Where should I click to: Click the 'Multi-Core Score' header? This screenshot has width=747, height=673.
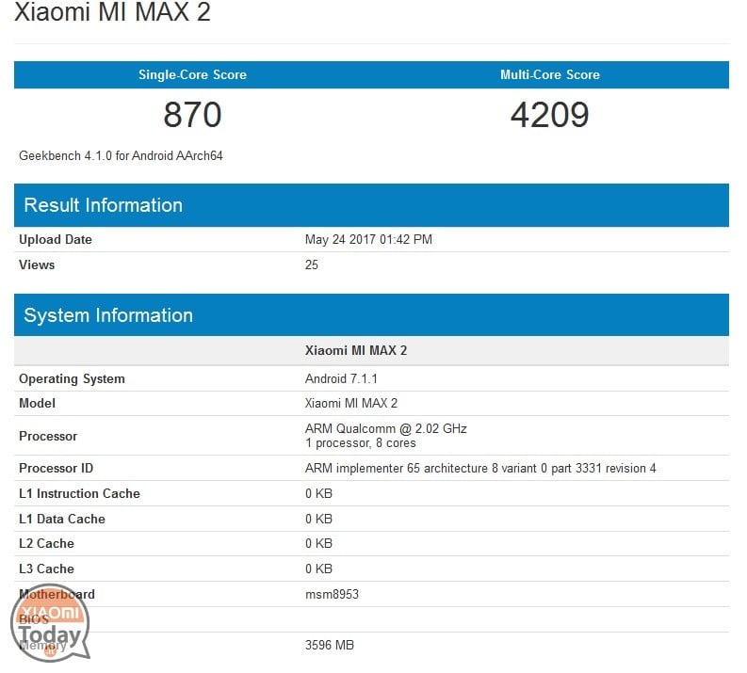pyautogui.click(x=550, y=74)
